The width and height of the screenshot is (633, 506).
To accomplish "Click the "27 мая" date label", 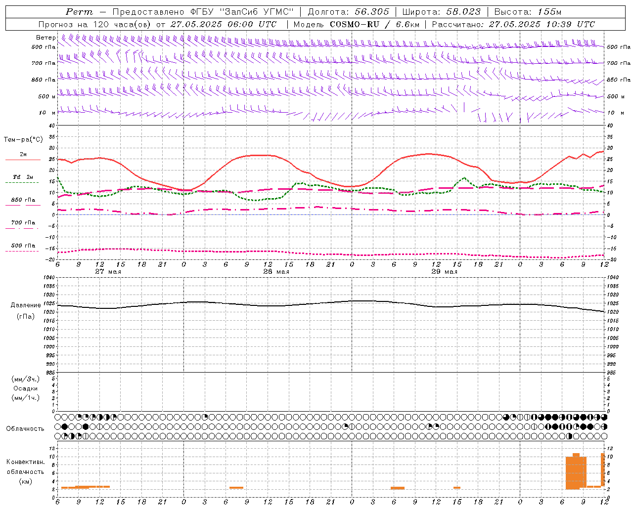I will (x=108, y=272).
